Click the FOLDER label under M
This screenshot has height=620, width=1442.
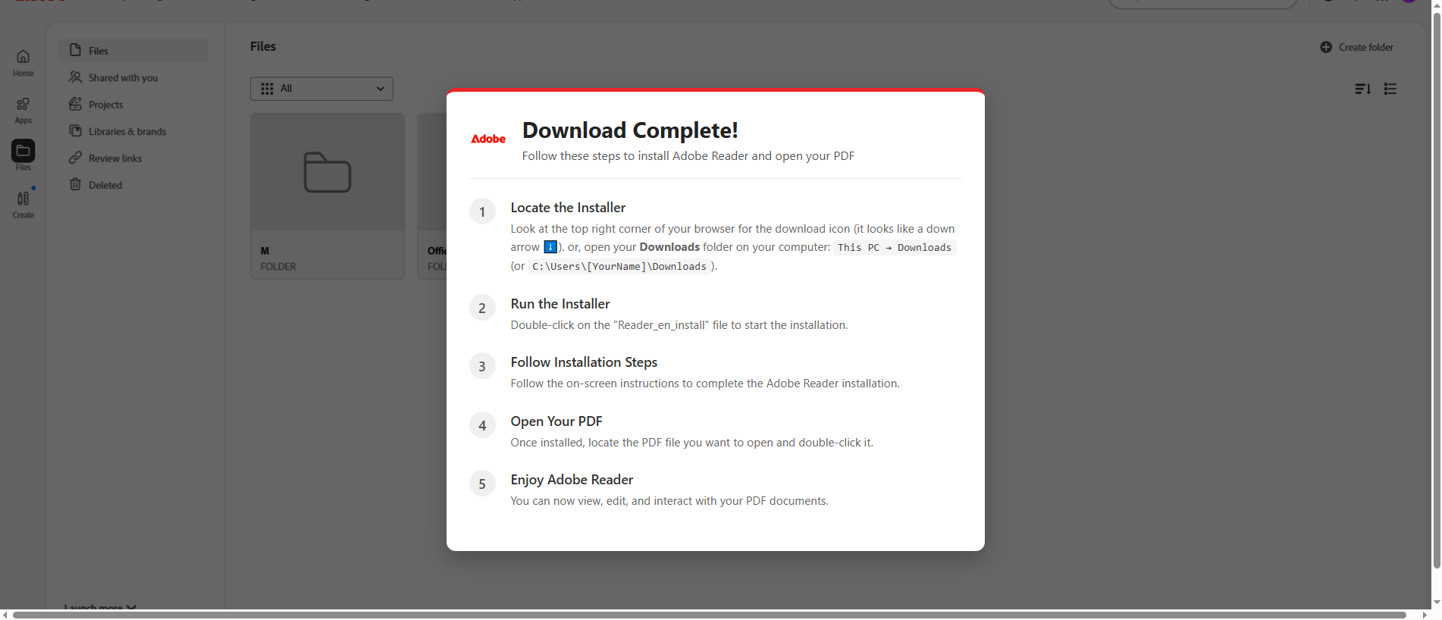(x=278, y=267)
